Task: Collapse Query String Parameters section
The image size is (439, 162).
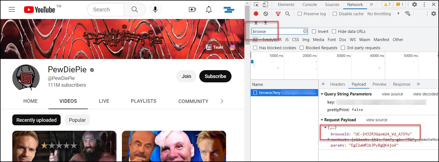Action: [x=322, y=94]
